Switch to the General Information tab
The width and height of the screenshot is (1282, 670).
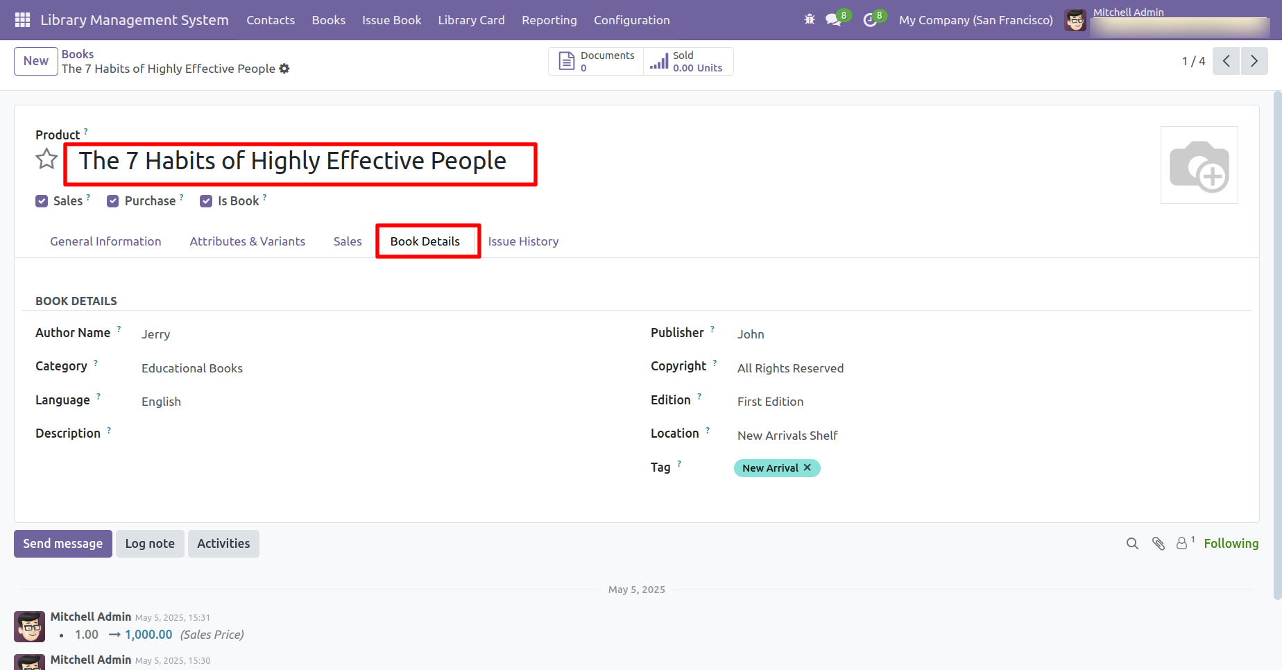(x=105, y=241)
